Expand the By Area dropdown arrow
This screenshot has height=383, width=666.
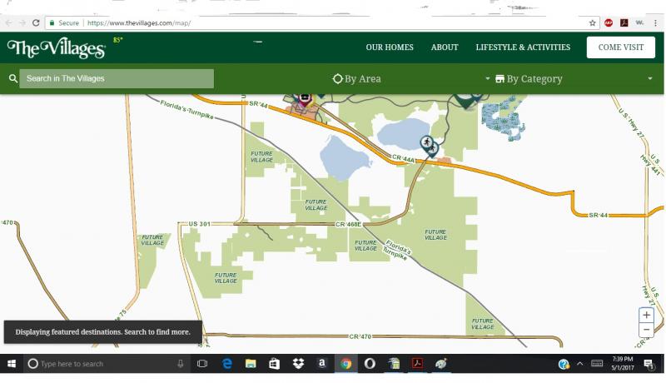point(487,78)
